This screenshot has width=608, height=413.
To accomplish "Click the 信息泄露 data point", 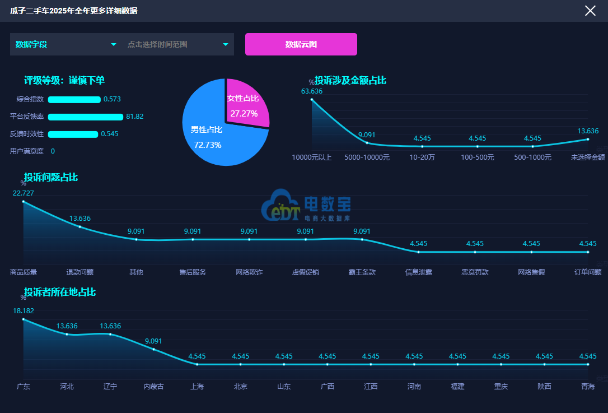I will (419, 252).
